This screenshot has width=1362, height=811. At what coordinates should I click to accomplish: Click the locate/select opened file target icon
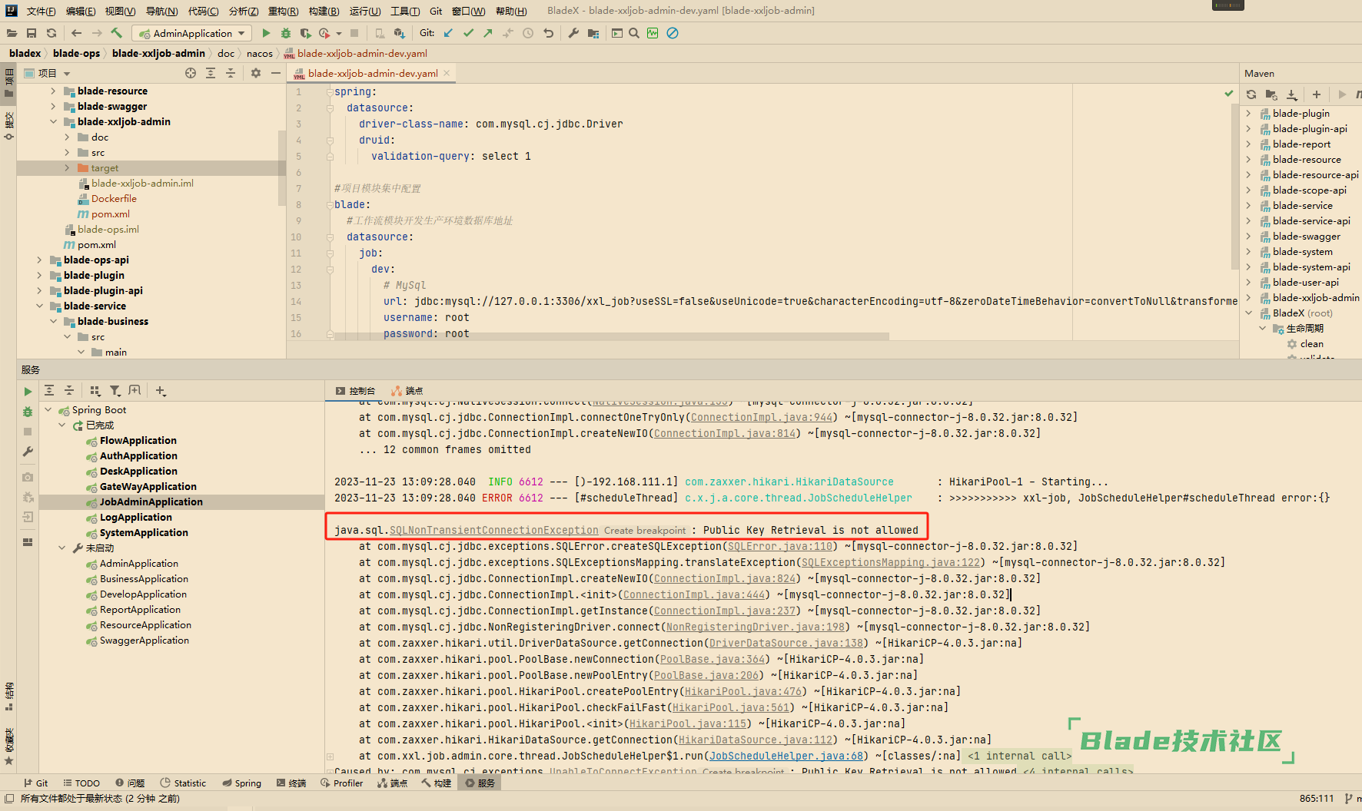[191, 73]
